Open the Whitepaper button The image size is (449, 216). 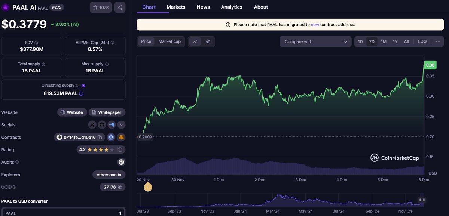tap(107, 112)
